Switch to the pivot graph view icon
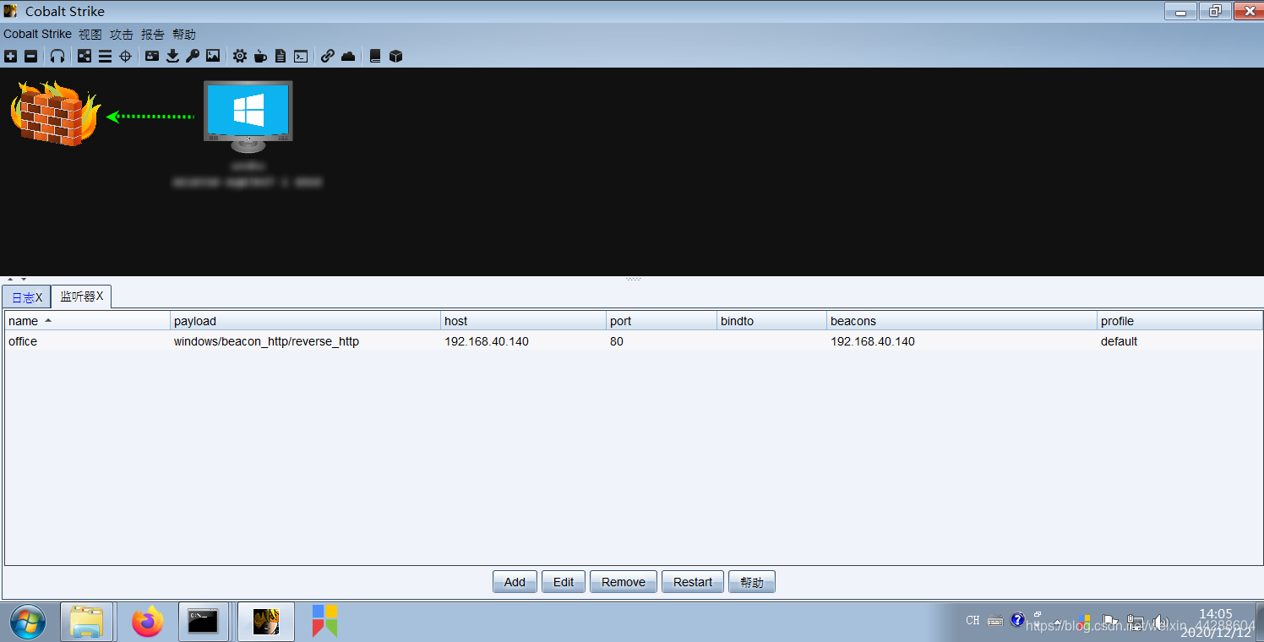1264x642 pixels. coord(84,56)
